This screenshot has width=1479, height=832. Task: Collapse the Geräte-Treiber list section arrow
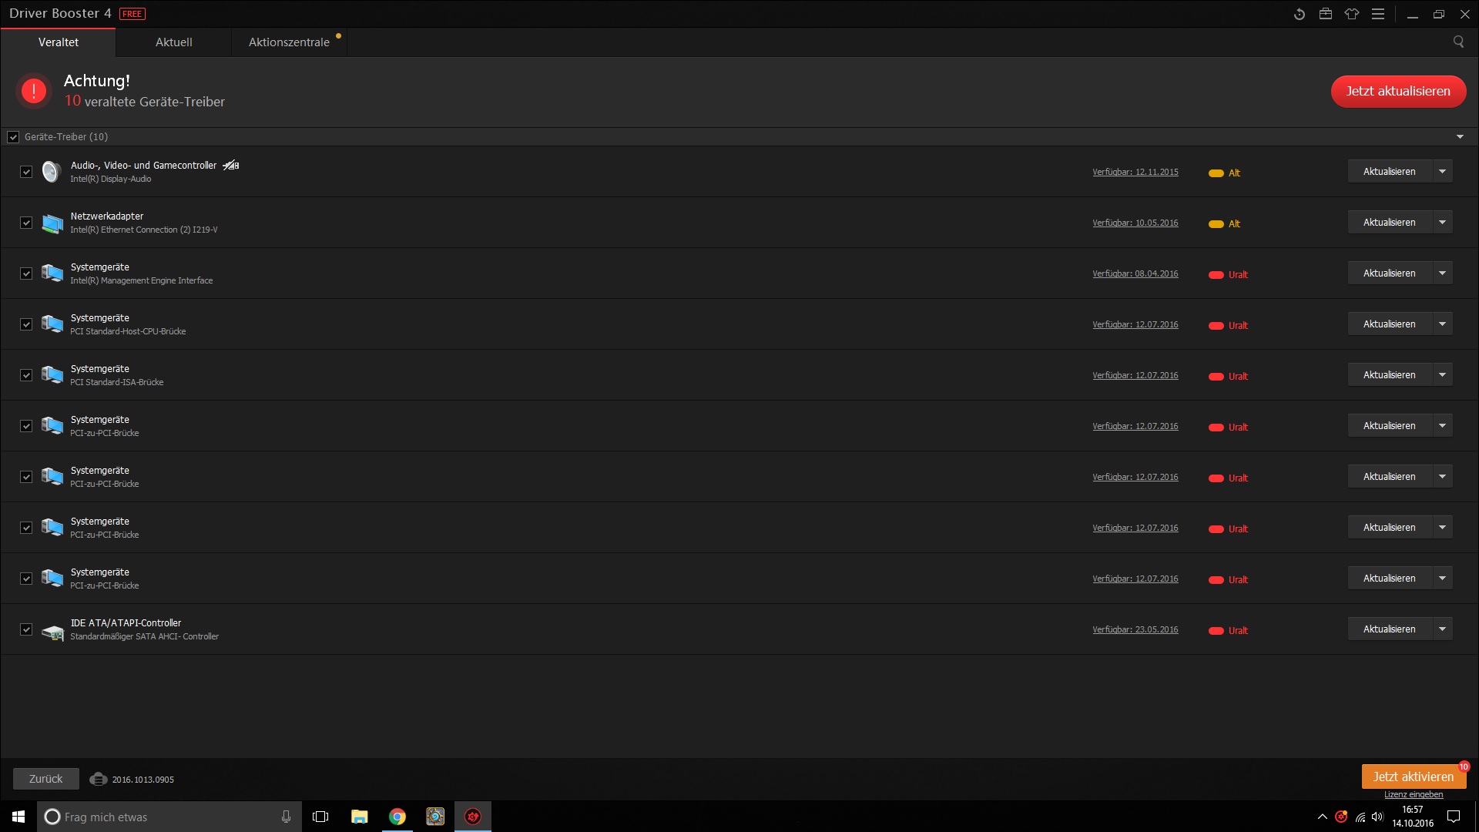pyautogui.click(x=1460, y=137)
